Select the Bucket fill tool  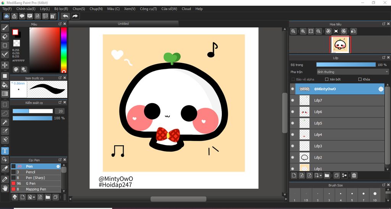click(x=5, y=85)
